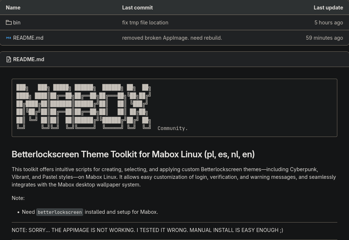Image resolution: width=349 pixels, height=240 pixels.
Task: Click the "Note:" text line
Action: click(x=18, y=198)
